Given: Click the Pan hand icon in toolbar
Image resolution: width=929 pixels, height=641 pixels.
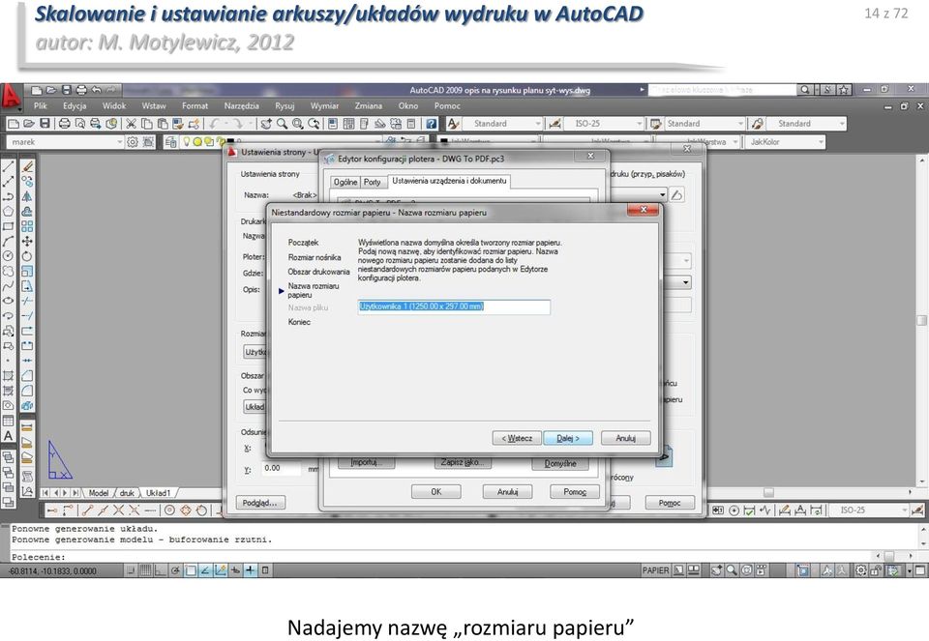Looking at the screenshot, I should pos(267,124).
